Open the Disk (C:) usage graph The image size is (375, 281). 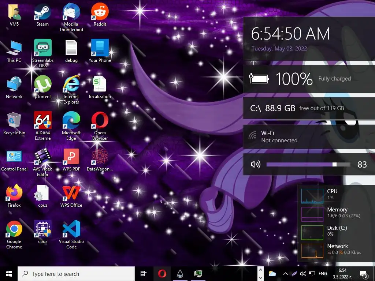[312, 232]
